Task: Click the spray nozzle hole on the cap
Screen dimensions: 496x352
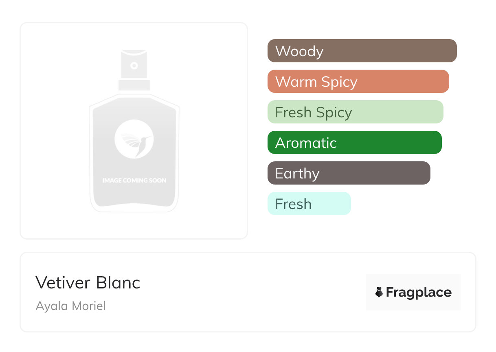Action: [134, 65]
